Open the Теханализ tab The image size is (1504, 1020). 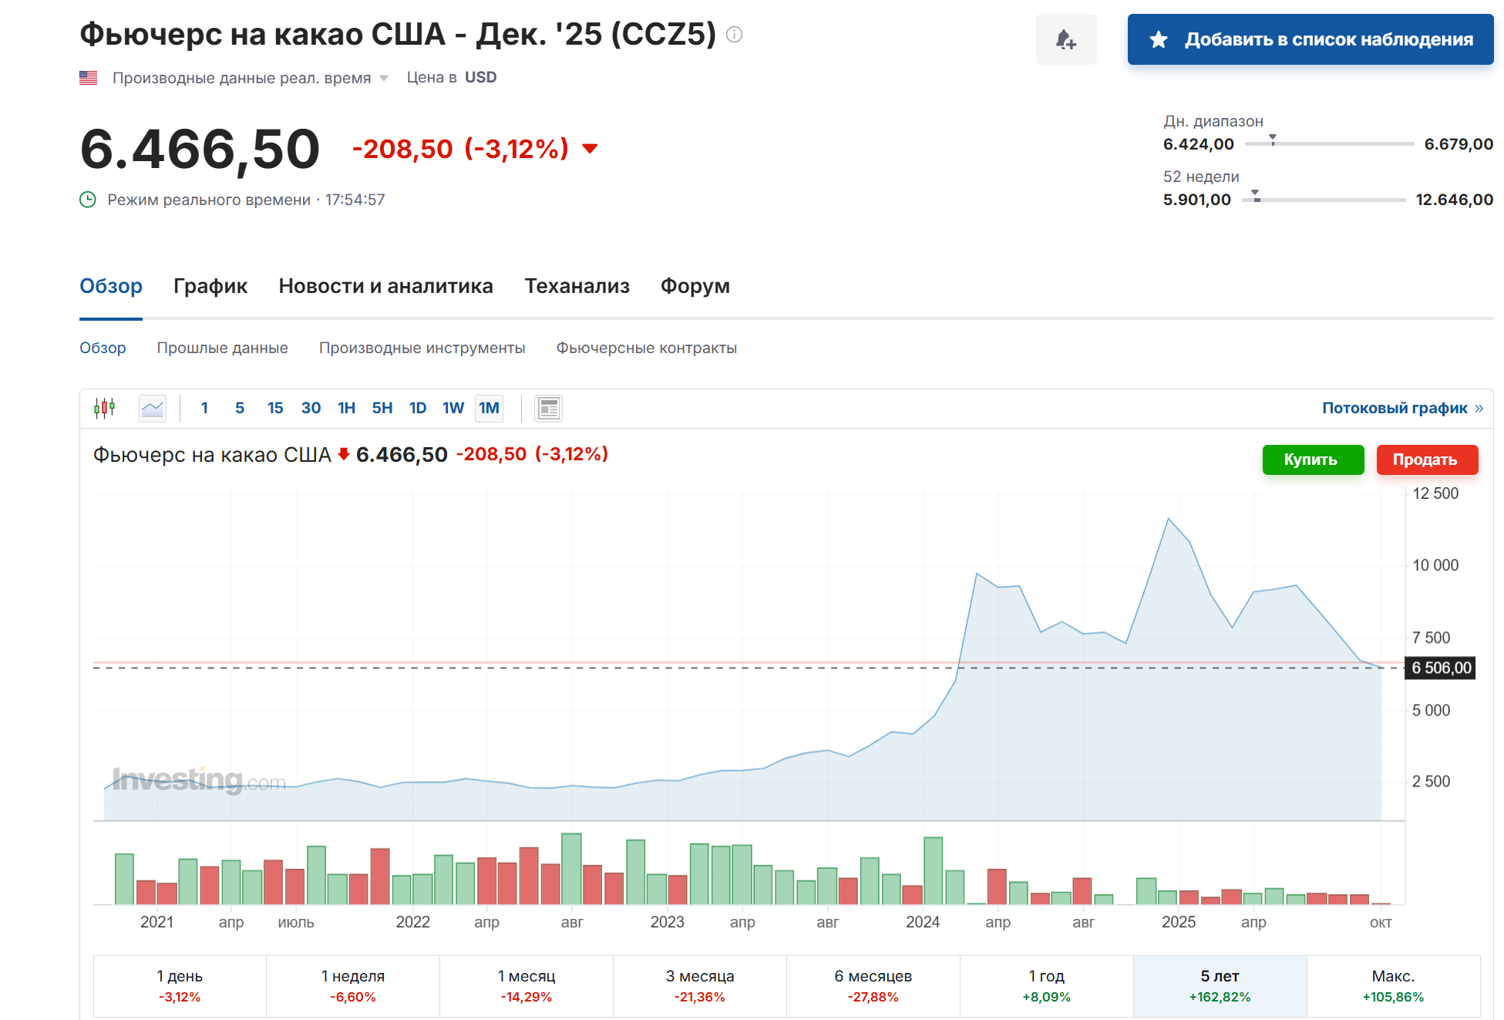tap(577, 286)
